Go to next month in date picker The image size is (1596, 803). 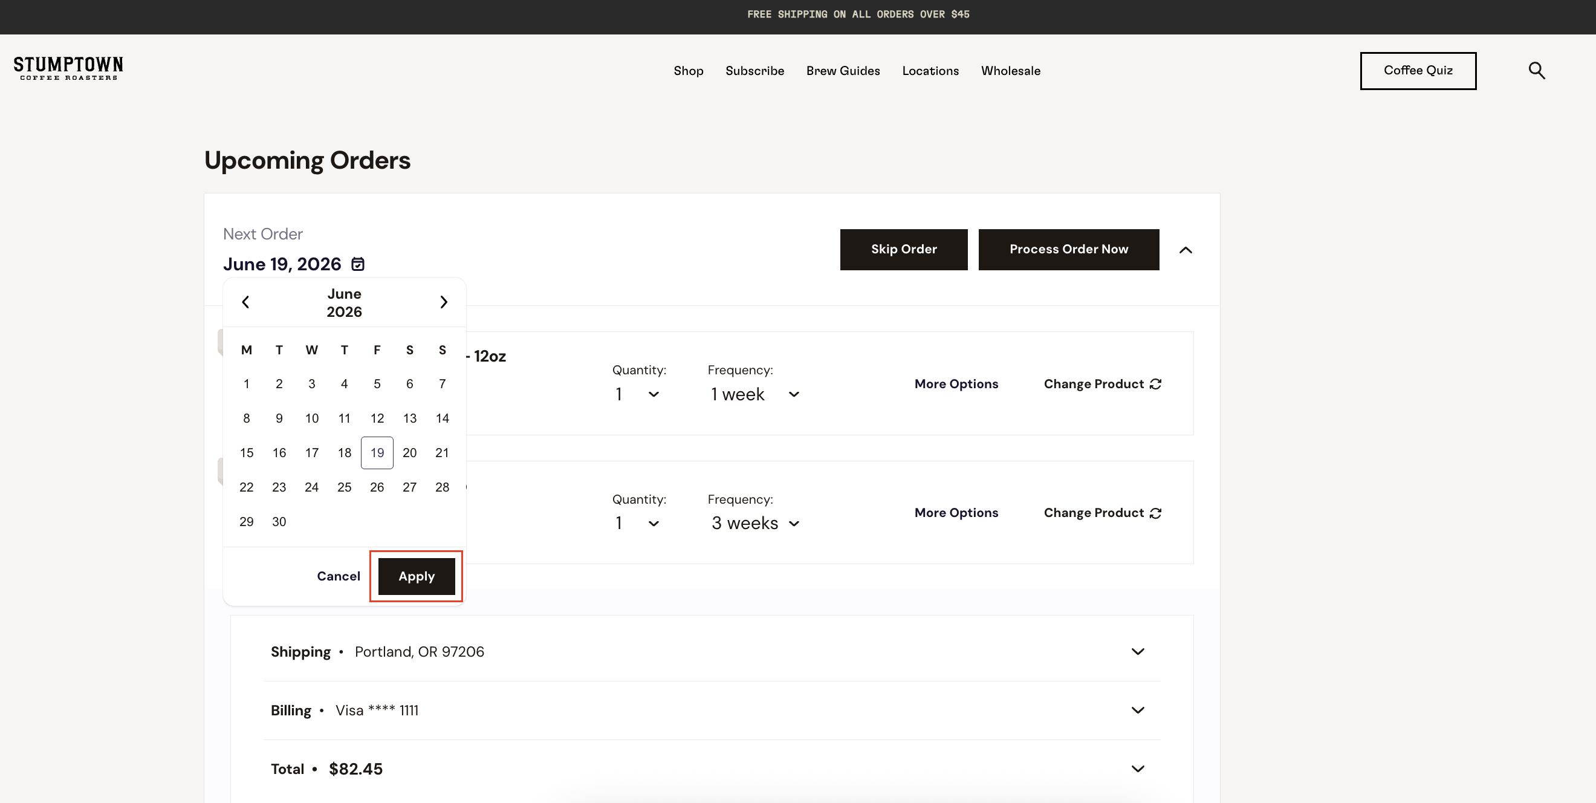(x=444, y=302)
